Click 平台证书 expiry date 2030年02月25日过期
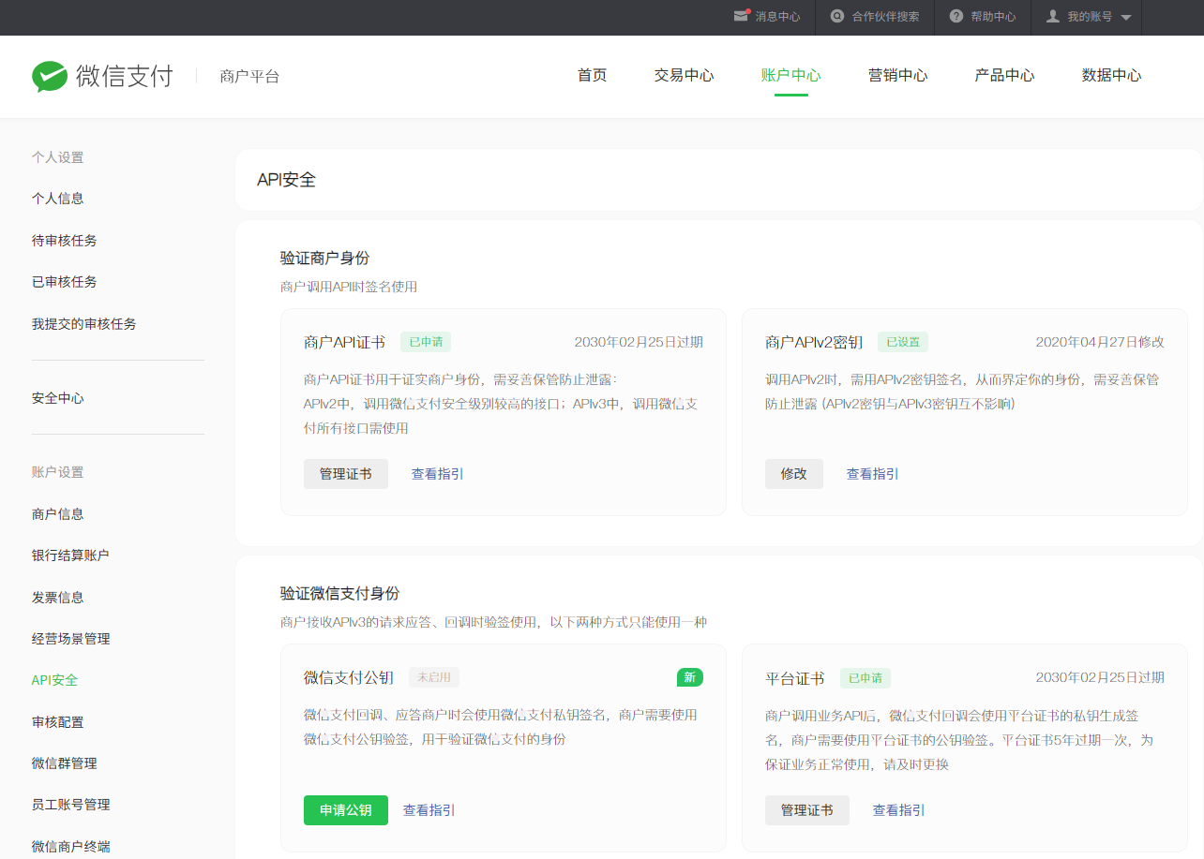Viewport: 1204px width, 859px height. 1100,677
